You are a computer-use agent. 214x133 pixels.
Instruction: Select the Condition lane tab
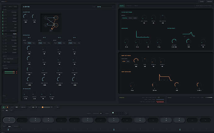tap(16, 127)
